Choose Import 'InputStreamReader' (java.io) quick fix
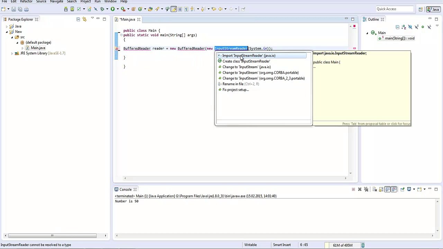This screenshot has width=443, height=249. point(262,56)
